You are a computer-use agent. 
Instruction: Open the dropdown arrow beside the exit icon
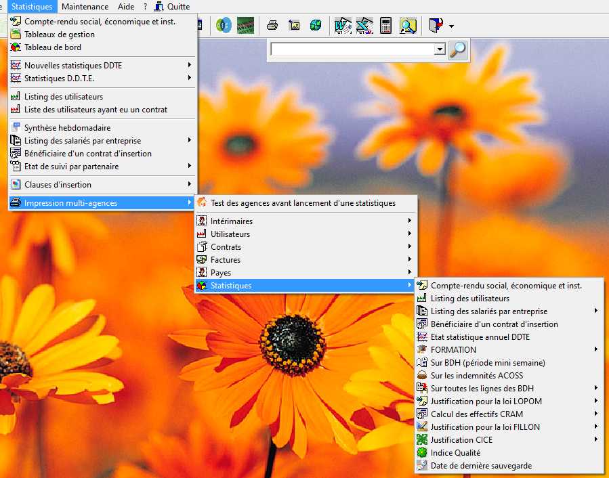click(451, 26)
